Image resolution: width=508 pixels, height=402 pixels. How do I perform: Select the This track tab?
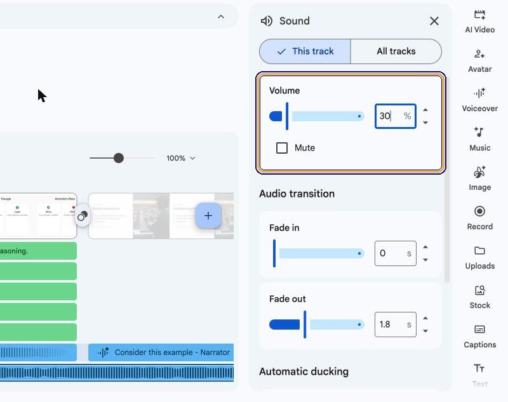tap(305, 51)
